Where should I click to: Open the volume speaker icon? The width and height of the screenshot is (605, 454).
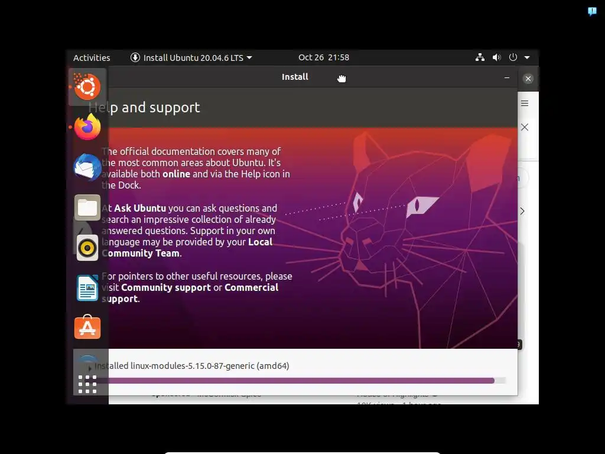[496, 57]
